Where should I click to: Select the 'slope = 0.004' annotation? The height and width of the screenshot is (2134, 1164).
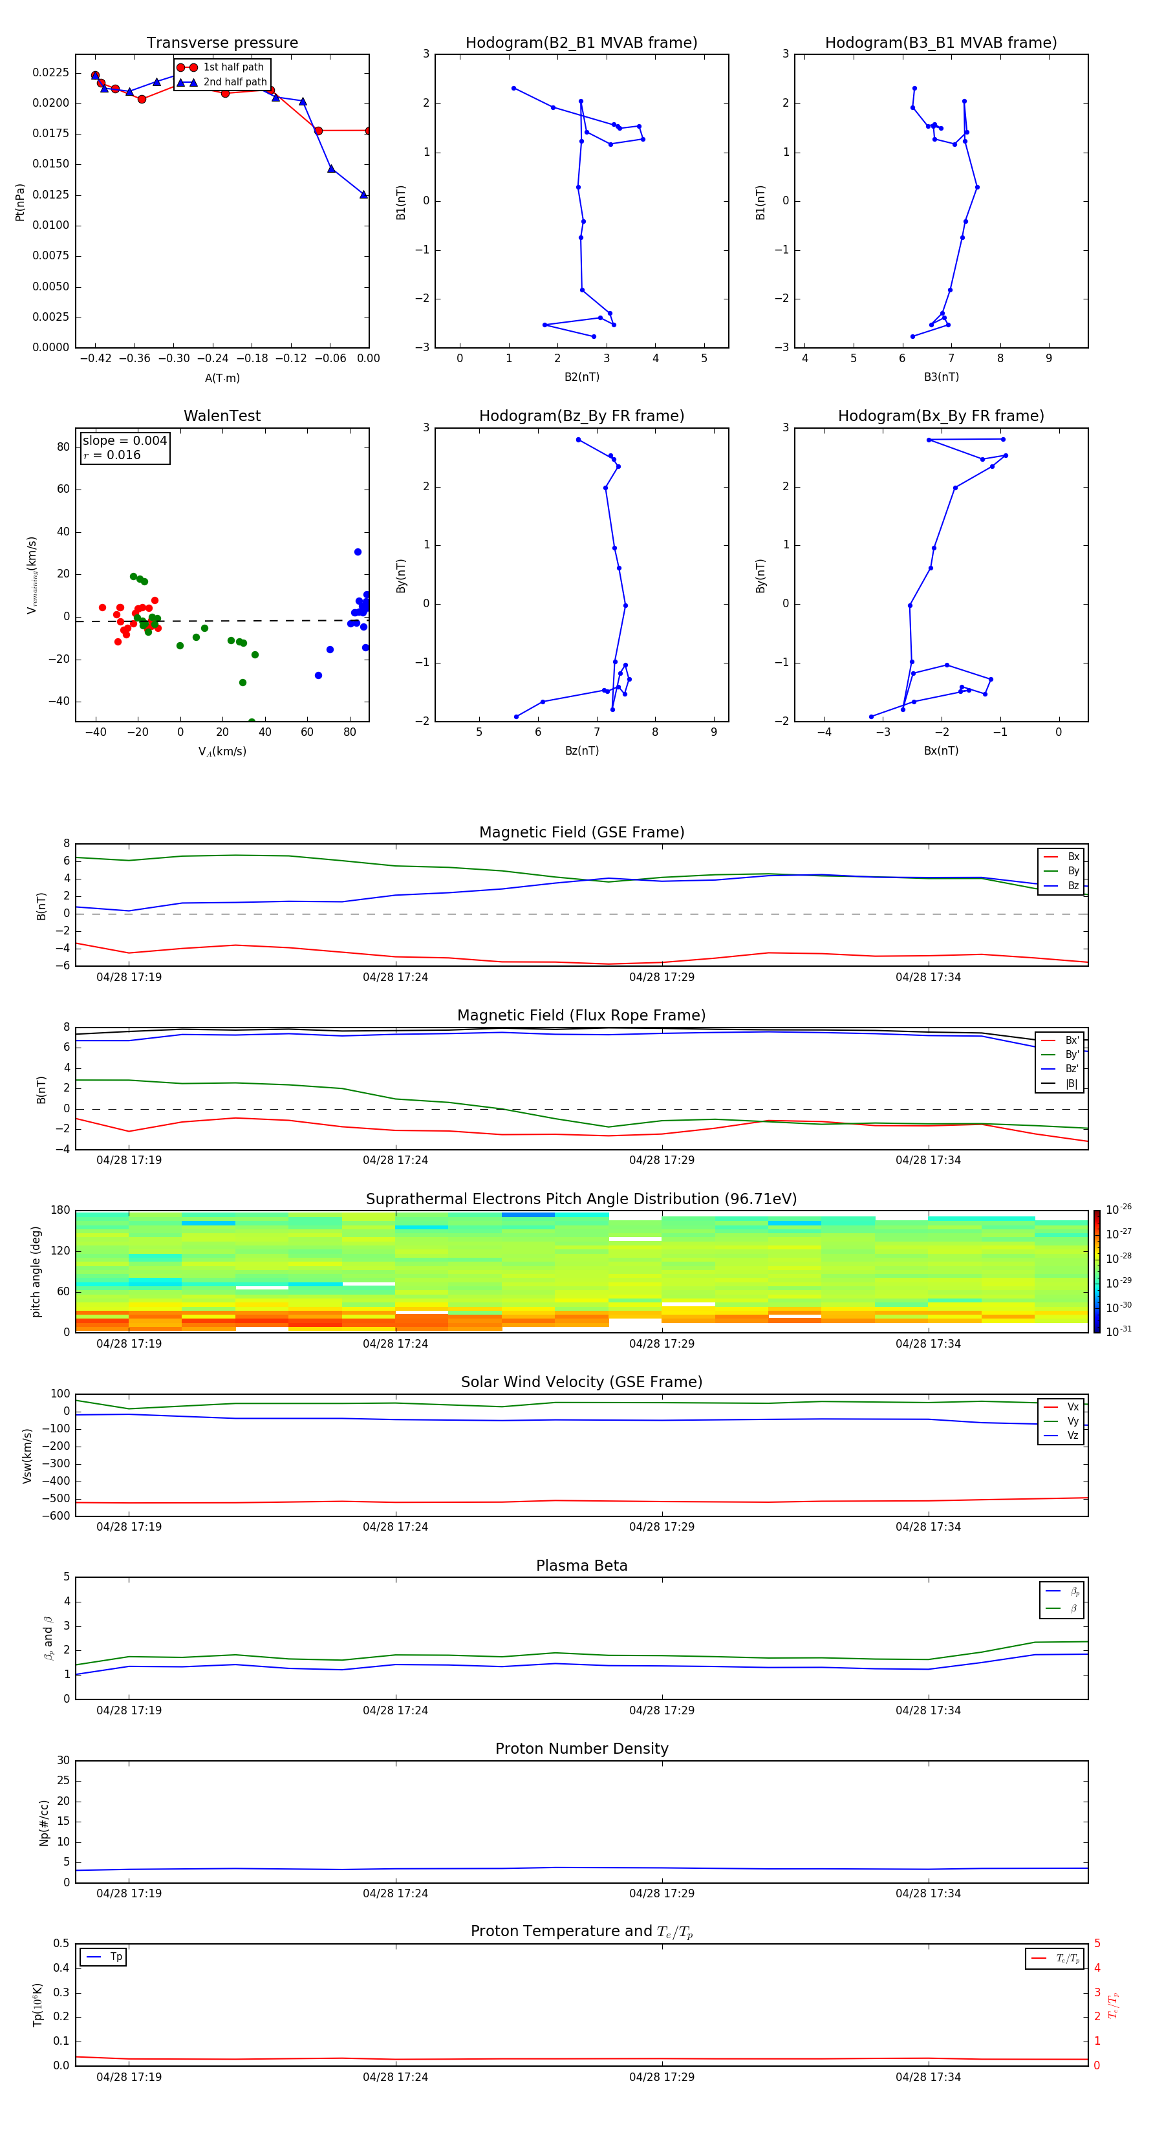125,441
